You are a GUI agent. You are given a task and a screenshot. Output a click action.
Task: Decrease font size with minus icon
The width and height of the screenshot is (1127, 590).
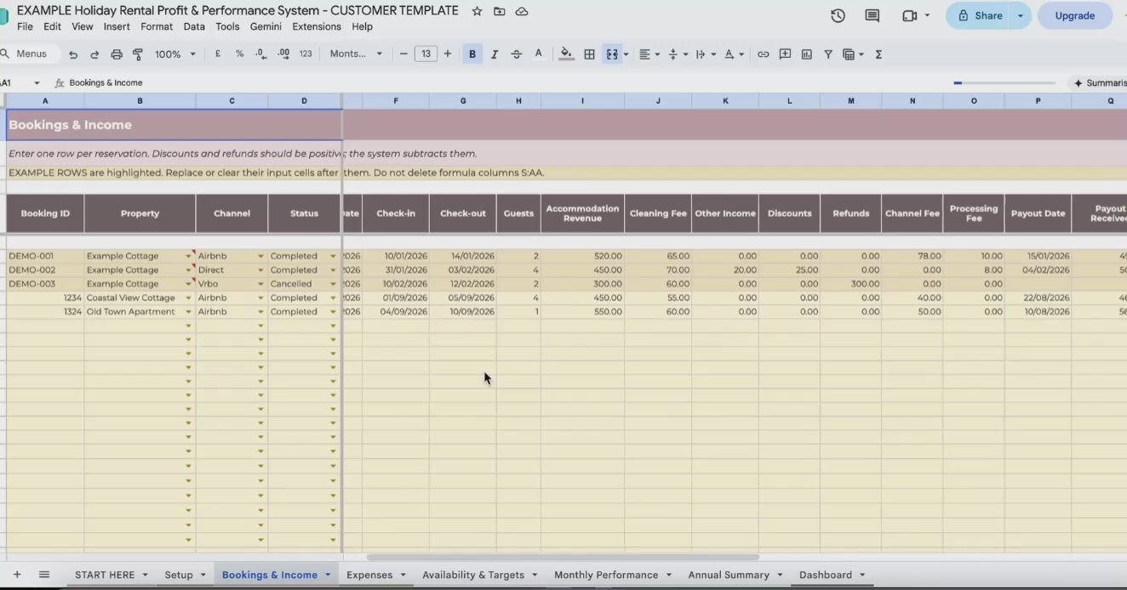coord(403,54)
